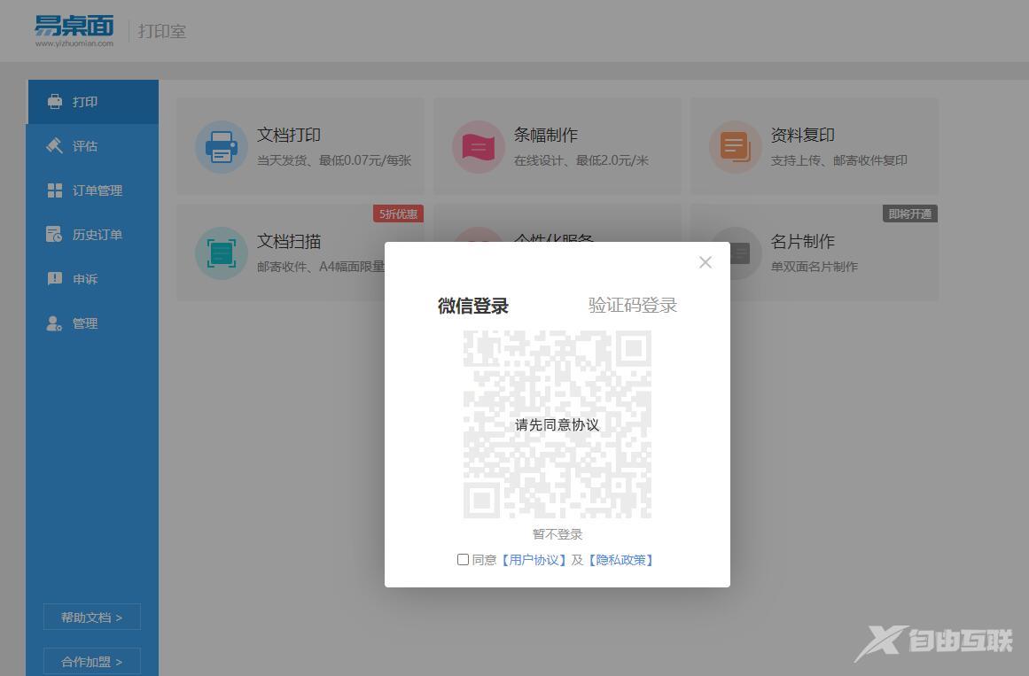Click the 帮助文档 > button
This screenshot has height=676, width=1029.
tap(92, 617)
